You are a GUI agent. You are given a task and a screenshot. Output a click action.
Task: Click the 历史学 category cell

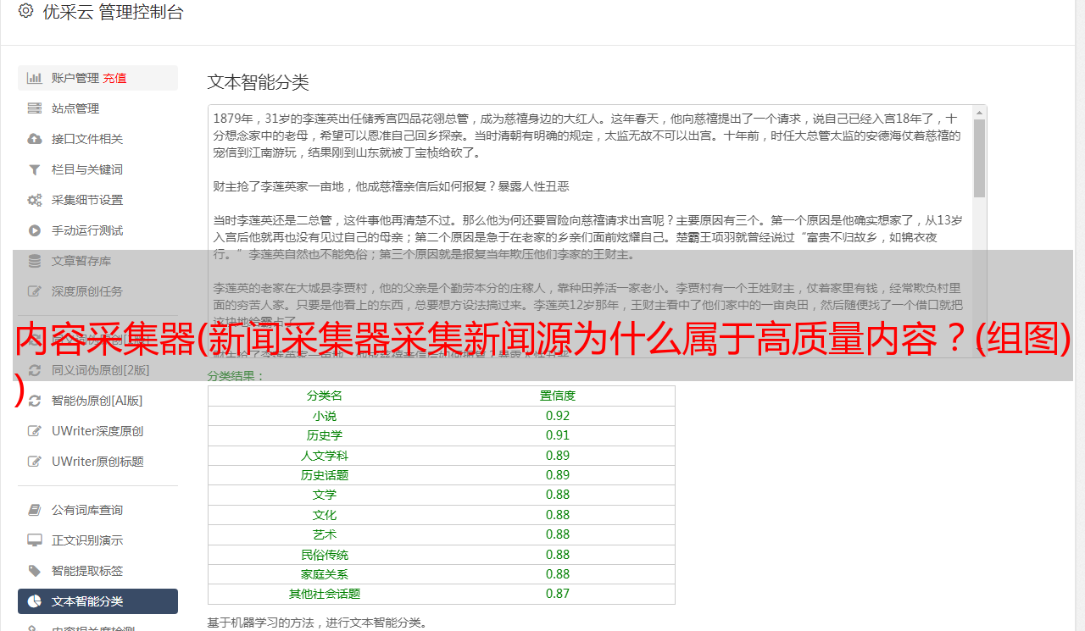click(x=325, y=435)
